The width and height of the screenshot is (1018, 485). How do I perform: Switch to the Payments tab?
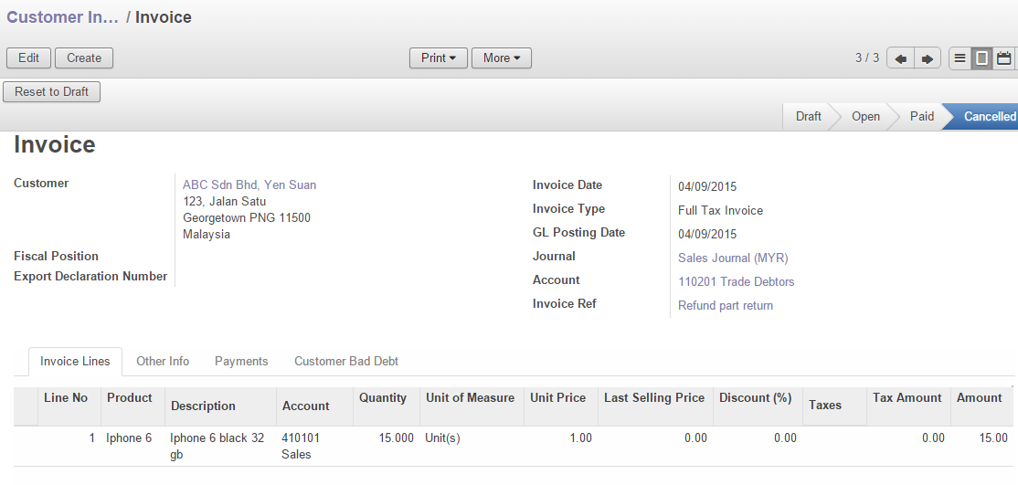pos(241,362)
